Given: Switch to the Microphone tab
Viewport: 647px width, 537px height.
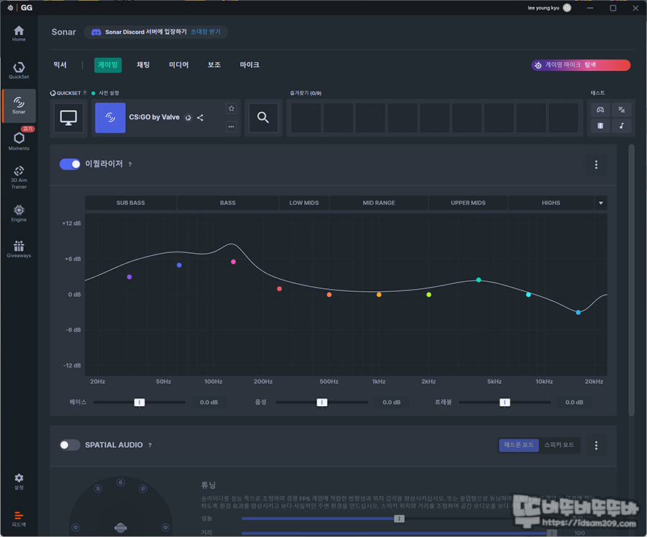Looking at the screenshot, I should click(x=249, y=65).
